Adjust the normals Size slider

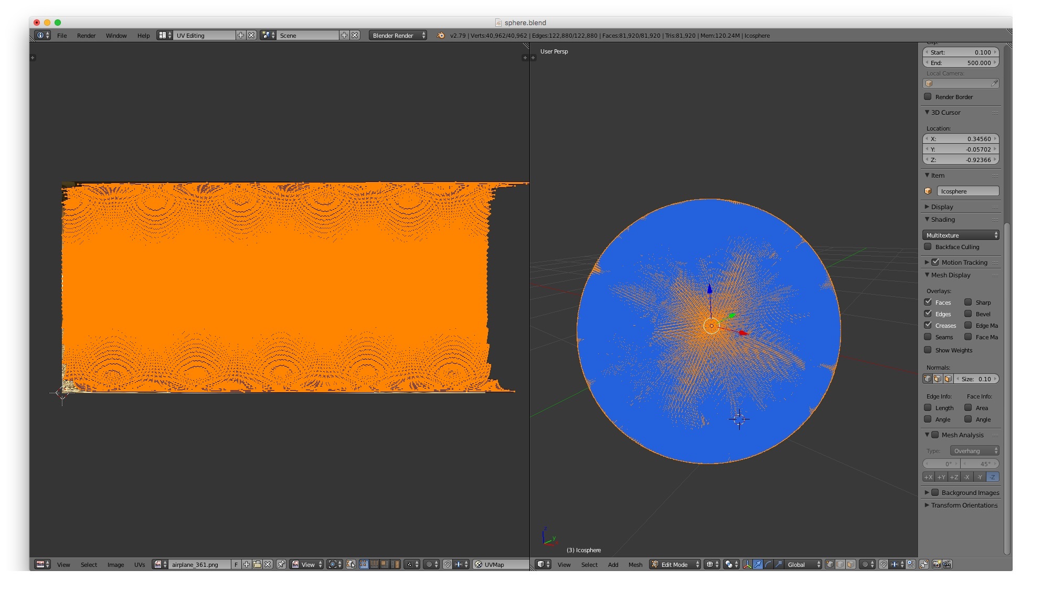tap(976, 379)
